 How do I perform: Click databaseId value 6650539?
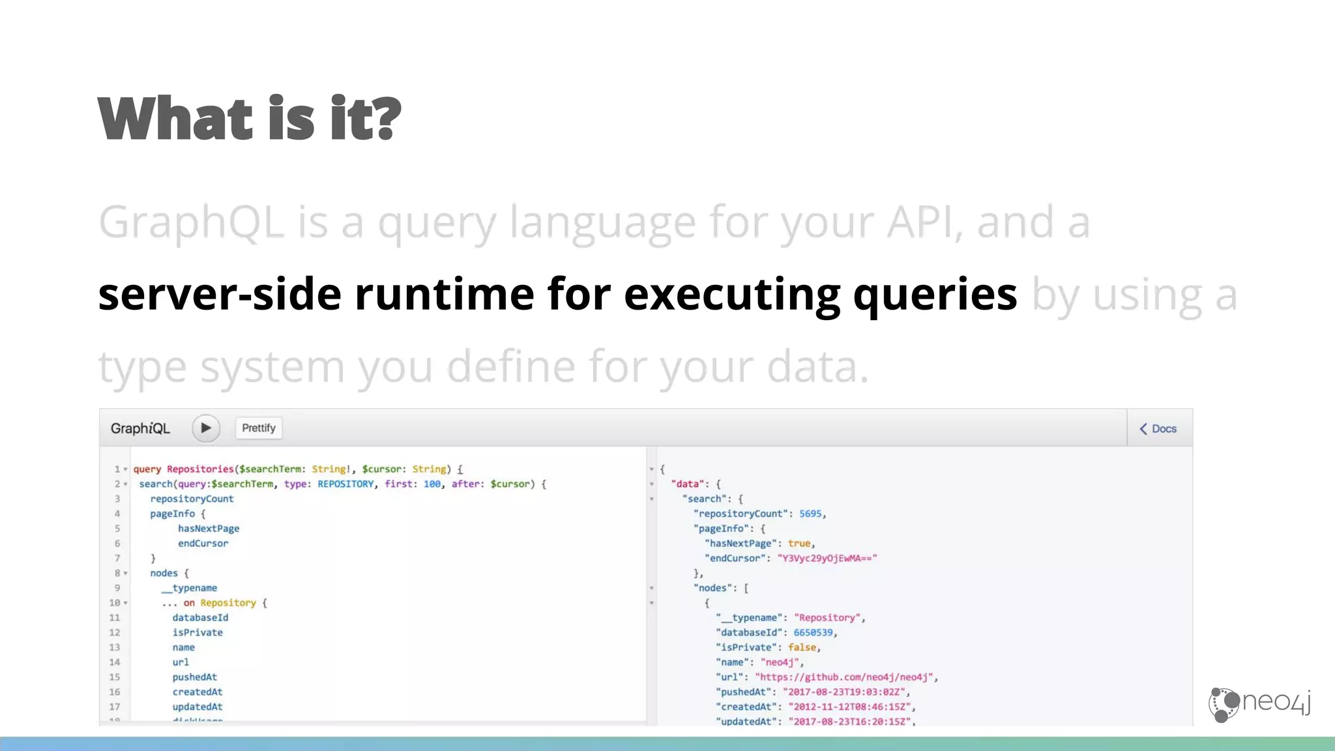pos(813,632)
